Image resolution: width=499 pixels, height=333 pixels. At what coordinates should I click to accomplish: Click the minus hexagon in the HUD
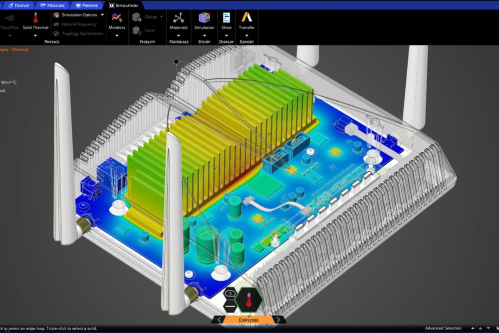[x=231, y=306]
